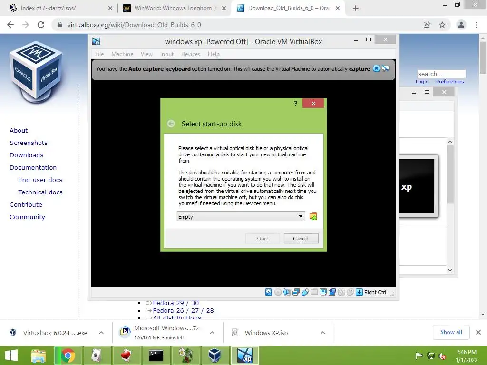The height and width of the screenshot is (365, 487).
Task: Open the Windows Start button
Action: coord(11,355)
